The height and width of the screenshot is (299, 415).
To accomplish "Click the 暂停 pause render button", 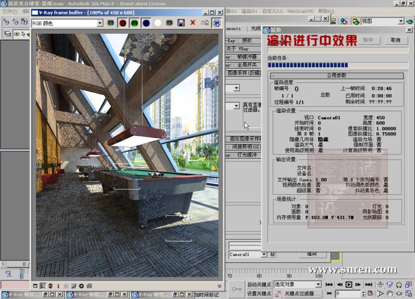I will pyautogui.click(x=368, y=40).
